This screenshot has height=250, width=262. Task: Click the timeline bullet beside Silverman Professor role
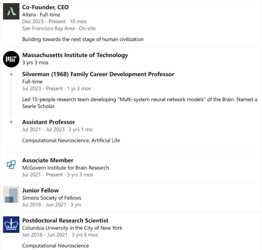pyautogui.click(x=11, y=74)
